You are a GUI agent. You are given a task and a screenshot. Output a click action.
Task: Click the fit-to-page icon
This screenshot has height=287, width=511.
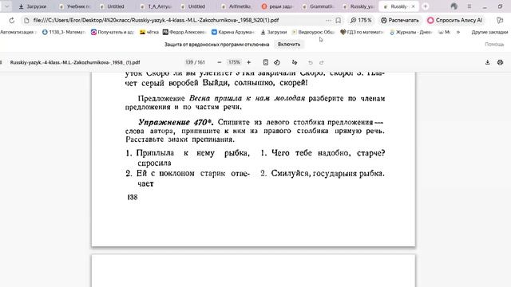tap(266, 62)
